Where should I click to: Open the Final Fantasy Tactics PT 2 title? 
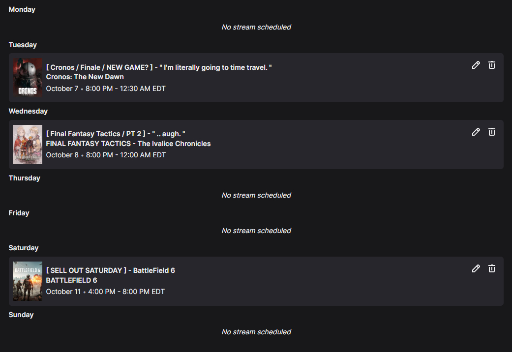pyautogui.click(x=116, y=134)
